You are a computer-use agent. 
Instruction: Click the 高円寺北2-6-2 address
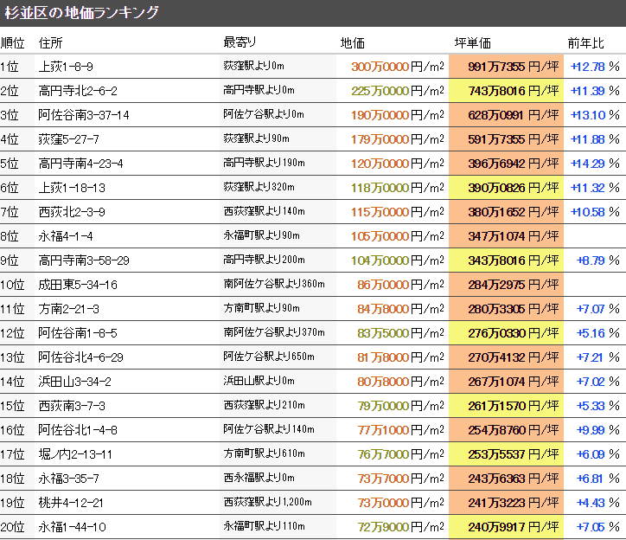[x=78, y=91]
